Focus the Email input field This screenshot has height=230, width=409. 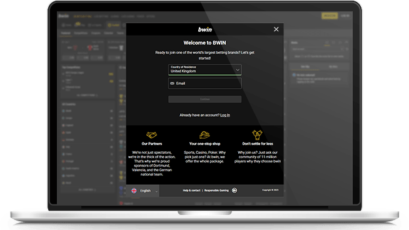[x=204, y=84]
